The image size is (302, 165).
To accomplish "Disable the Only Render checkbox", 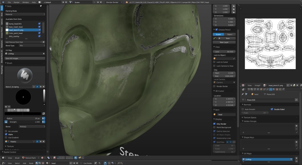I will click(214, 124).
